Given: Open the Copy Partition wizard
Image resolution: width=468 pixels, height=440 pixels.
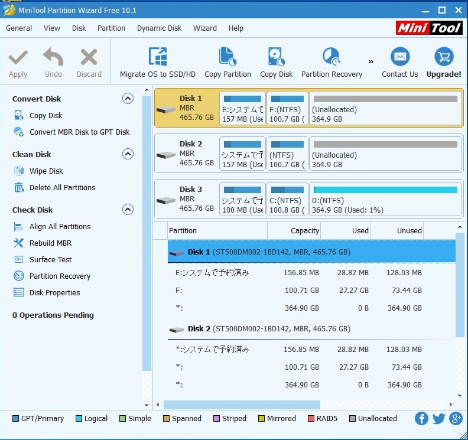Looking at the screenshot, I should (227, 63).
